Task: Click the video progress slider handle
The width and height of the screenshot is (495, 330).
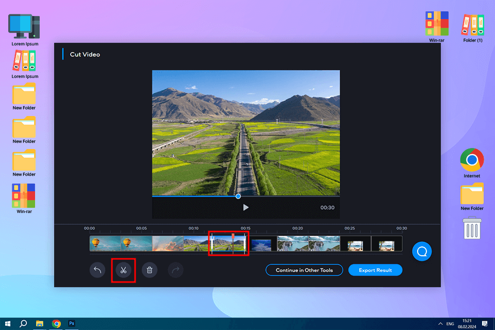Action: [x=238, y=196]
